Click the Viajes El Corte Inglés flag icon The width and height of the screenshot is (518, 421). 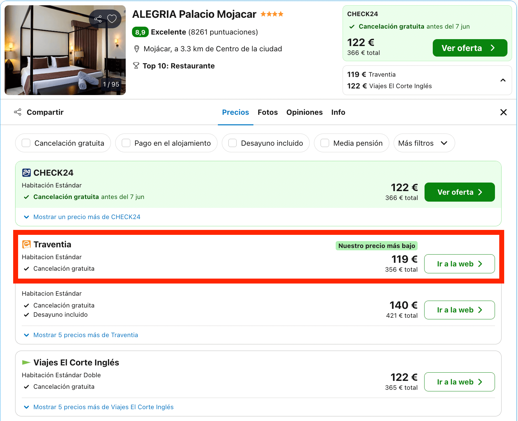26,362
